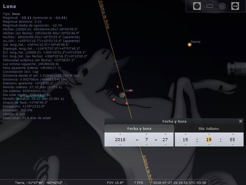
Task: Click the Magnitud absoluta: 0.21 line
Action: click(x=22, y=21)
